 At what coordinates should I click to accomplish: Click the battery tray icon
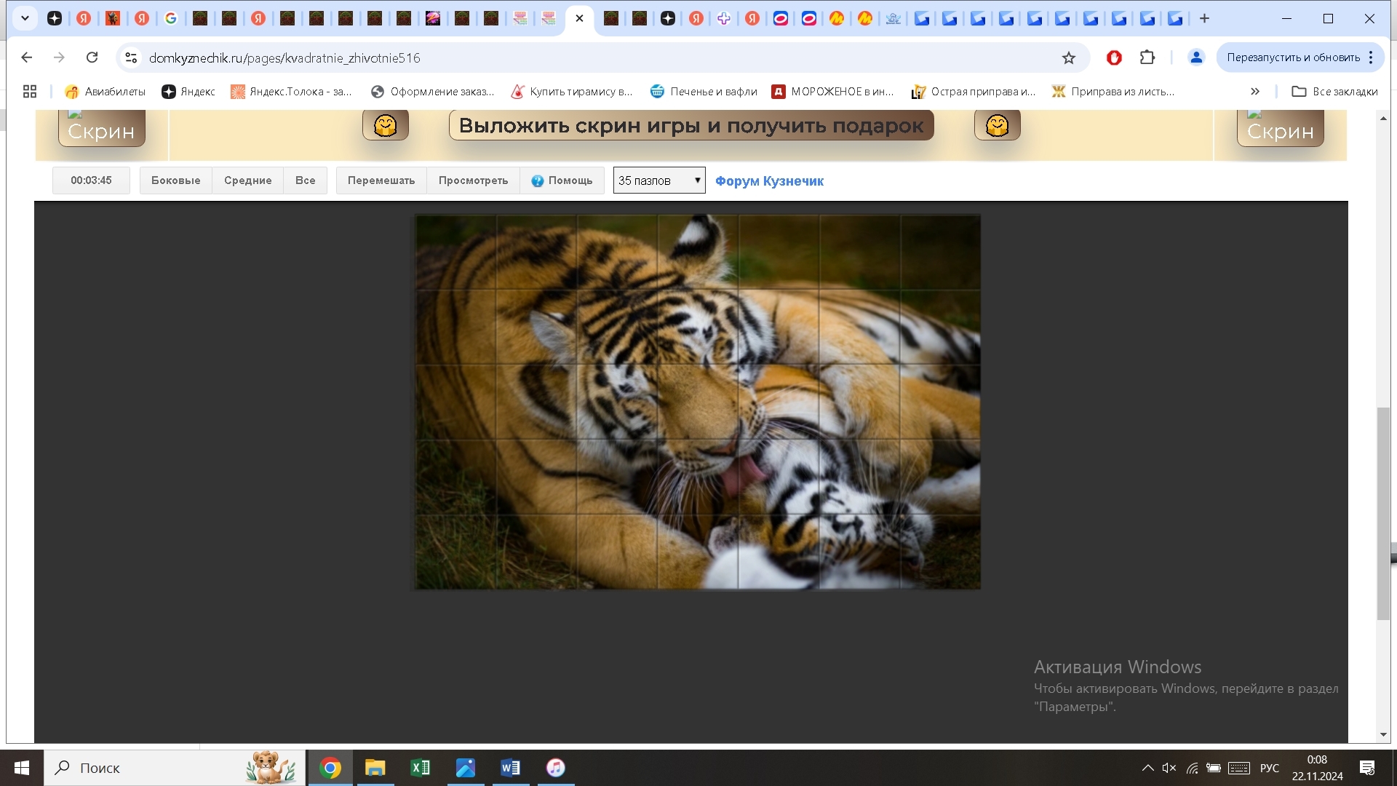click(x=1214, y=768)
